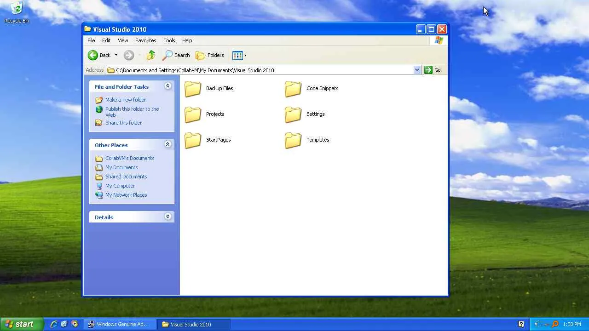The height and width of the screenshot is (331, 589).
Task: Open the Help menu
Action: (187, 40)
